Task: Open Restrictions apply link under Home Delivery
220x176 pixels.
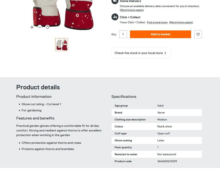Action: click(132, 10)
